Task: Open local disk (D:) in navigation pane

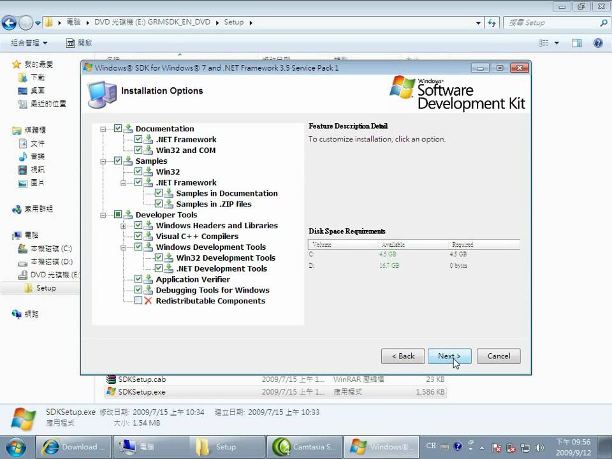Action: (45, 262)
